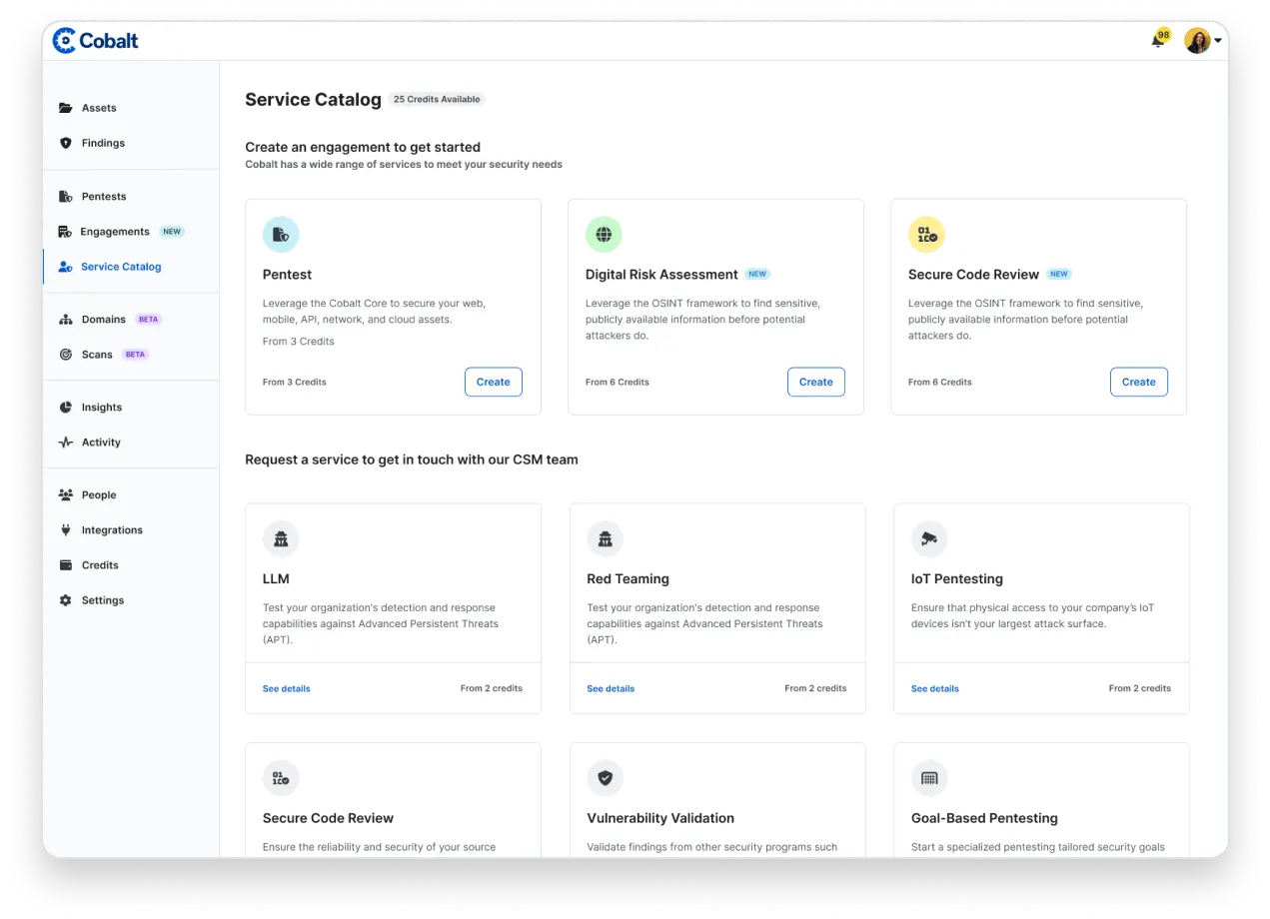
Task: Click the Pentests icon
Action: coord(67,196)
